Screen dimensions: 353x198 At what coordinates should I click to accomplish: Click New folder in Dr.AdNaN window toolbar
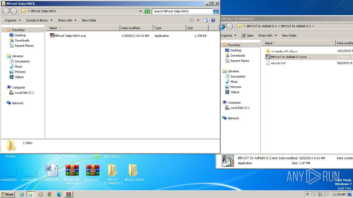[289, 35]
